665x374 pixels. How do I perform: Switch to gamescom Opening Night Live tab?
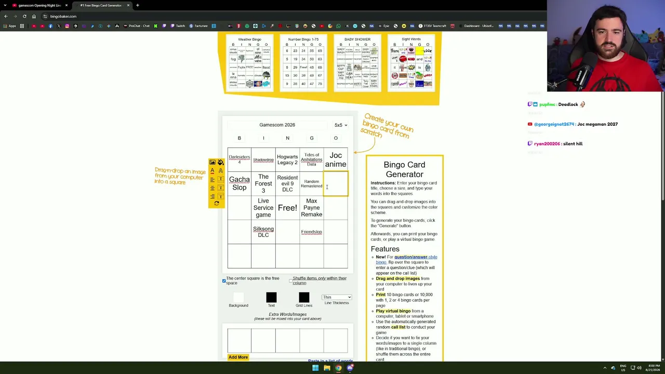tap(39, 5)
